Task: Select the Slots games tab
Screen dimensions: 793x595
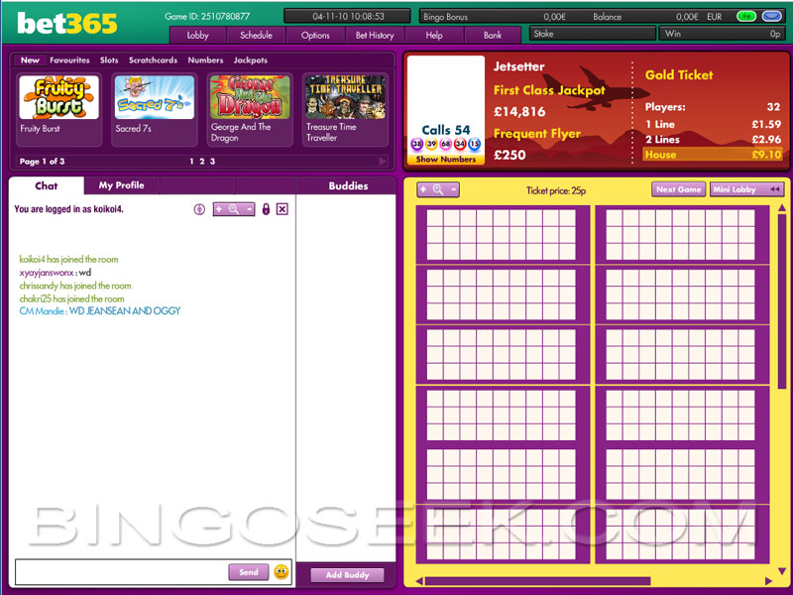Action: tap(109, 59)
